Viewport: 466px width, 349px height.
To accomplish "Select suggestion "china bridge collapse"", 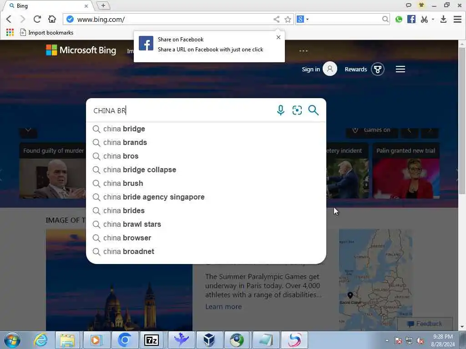I will tap(206, 170).
